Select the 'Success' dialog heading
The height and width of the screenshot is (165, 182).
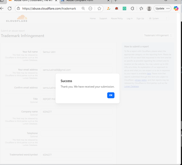tap(66, 81)
